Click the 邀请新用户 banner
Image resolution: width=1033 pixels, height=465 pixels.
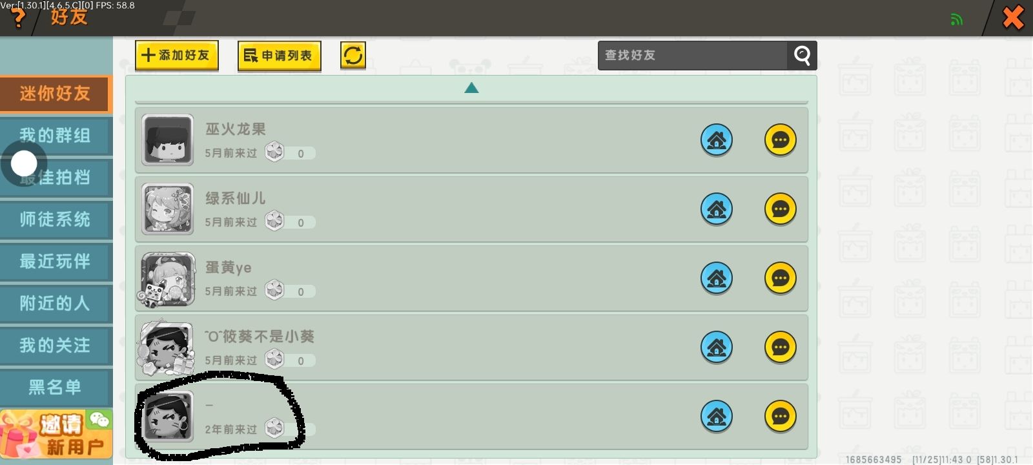coord(56,434)
